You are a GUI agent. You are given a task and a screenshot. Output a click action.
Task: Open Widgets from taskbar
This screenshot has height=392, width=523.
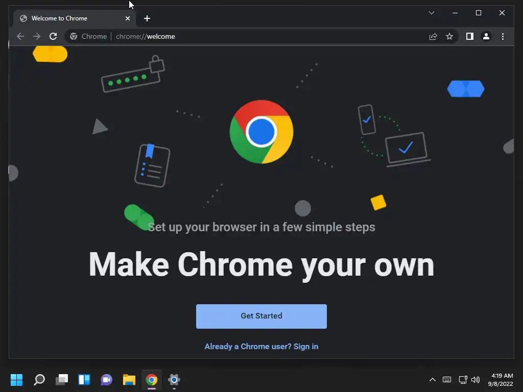84,380
